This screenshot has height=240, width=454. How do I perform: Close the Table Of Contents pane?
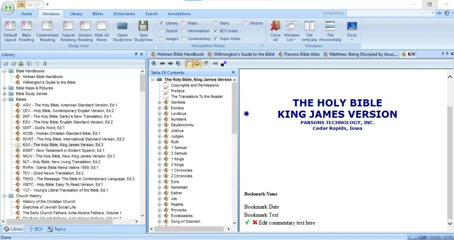(233, 72)
